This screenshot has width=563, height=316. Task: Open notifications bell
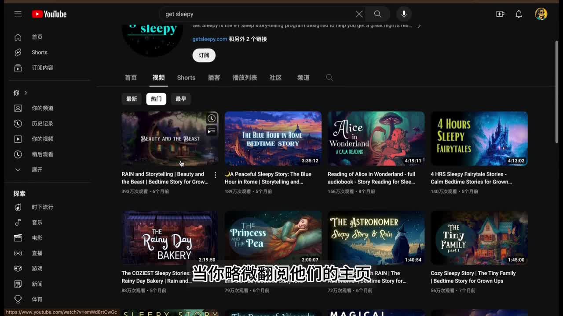click(x=519, y=14)
